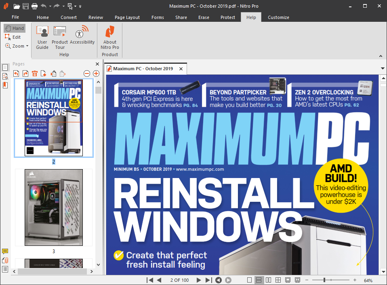Switch to the Home ribbon tab
The width and height of the screenshot is (387, 285).
click(43, 17)
